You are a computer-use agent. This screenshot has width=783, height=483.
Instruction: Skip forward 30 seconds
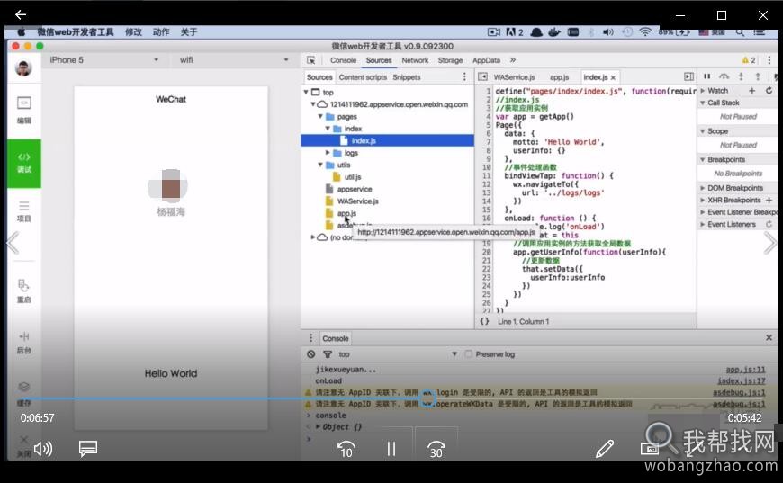[x=436, y=449]
